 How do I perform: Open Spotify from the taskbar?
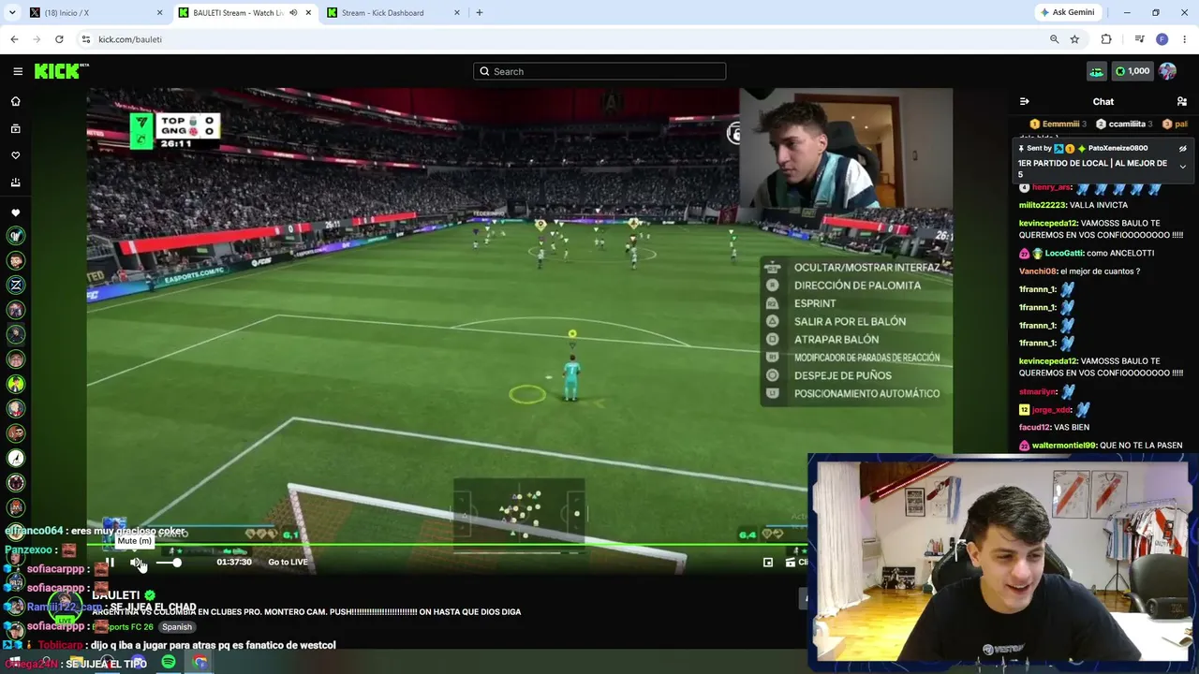click(x=169, y=663)
